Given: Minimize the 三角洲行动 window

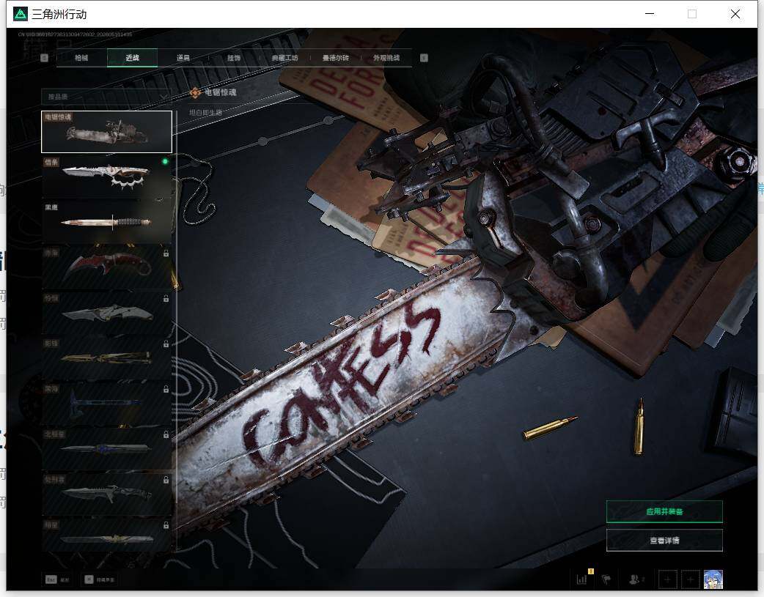Looking at the screenshot, I should [x=650, y=14].
